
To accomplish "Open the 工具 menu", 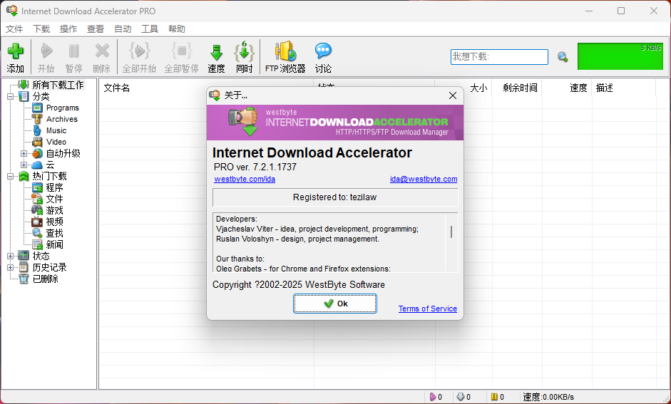I will pos(150,29).
